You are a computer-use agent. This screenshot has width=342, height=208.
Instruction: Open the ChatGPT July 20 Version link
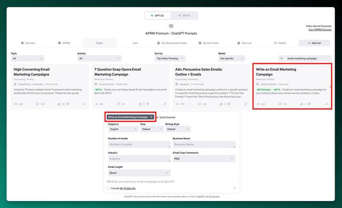pos(208,197)
